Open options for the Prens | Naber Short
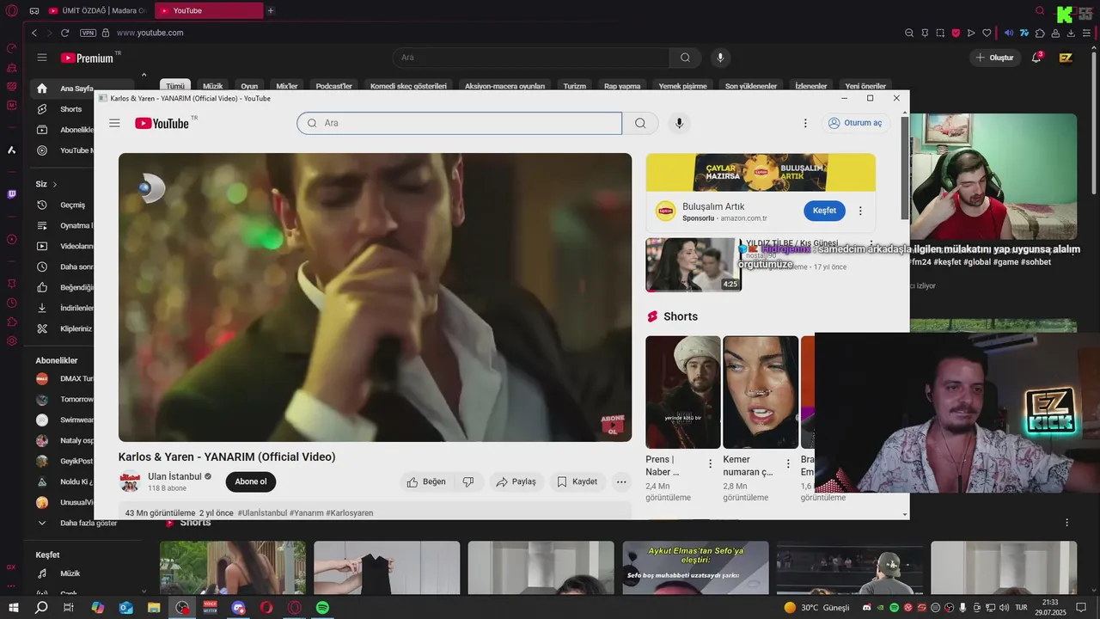The height and width of the screenshot is (619, 1100). point(710,464)
